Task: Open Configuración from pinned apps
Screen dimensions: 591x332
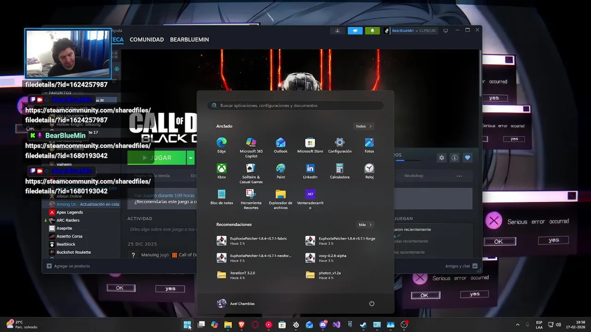Action: click(x=340, y=146)
